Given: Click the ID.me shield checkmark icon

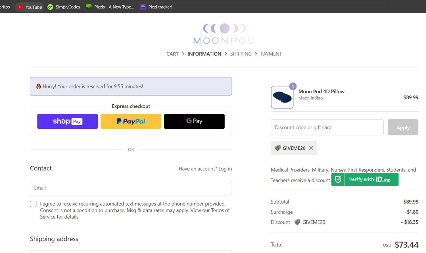Looking at the screenshot, I should pyautogui.click(x=338, y=179).
